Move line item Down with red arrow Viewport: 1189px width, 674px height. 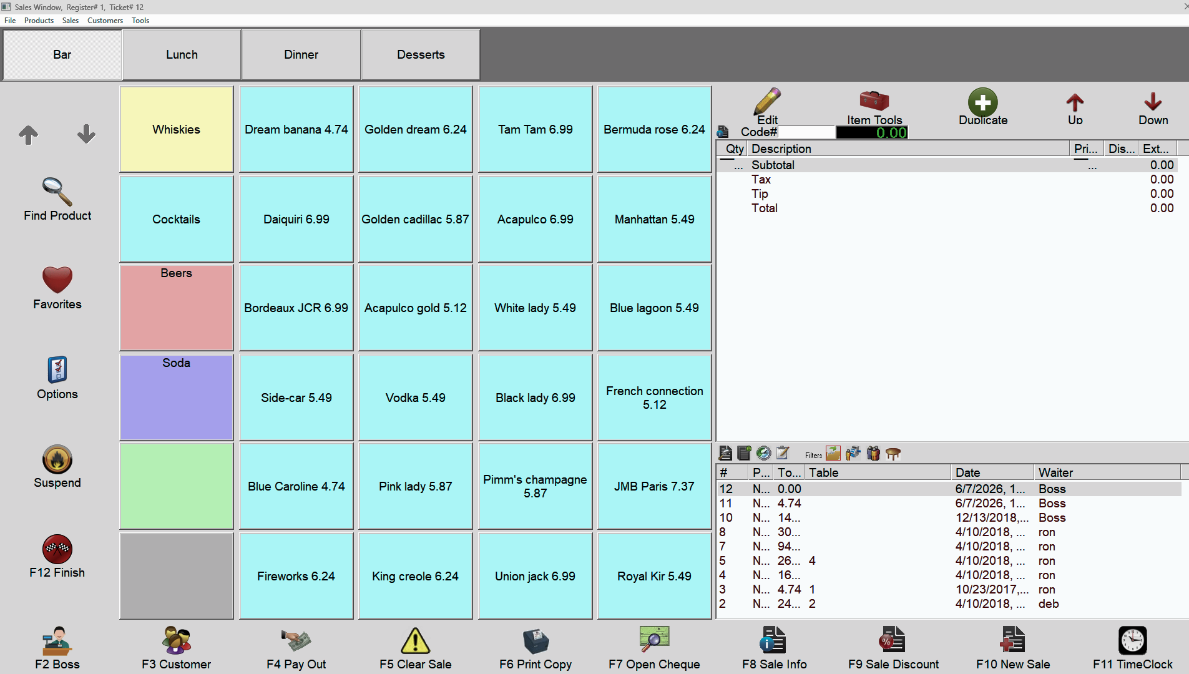point(1153,109)
